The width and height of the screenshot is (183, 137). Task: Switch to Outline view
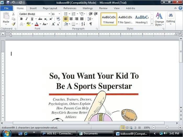(135, 128)
